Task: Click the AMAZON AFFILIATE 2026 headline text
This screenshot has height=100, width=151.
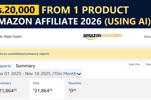Action: point(52,21)
